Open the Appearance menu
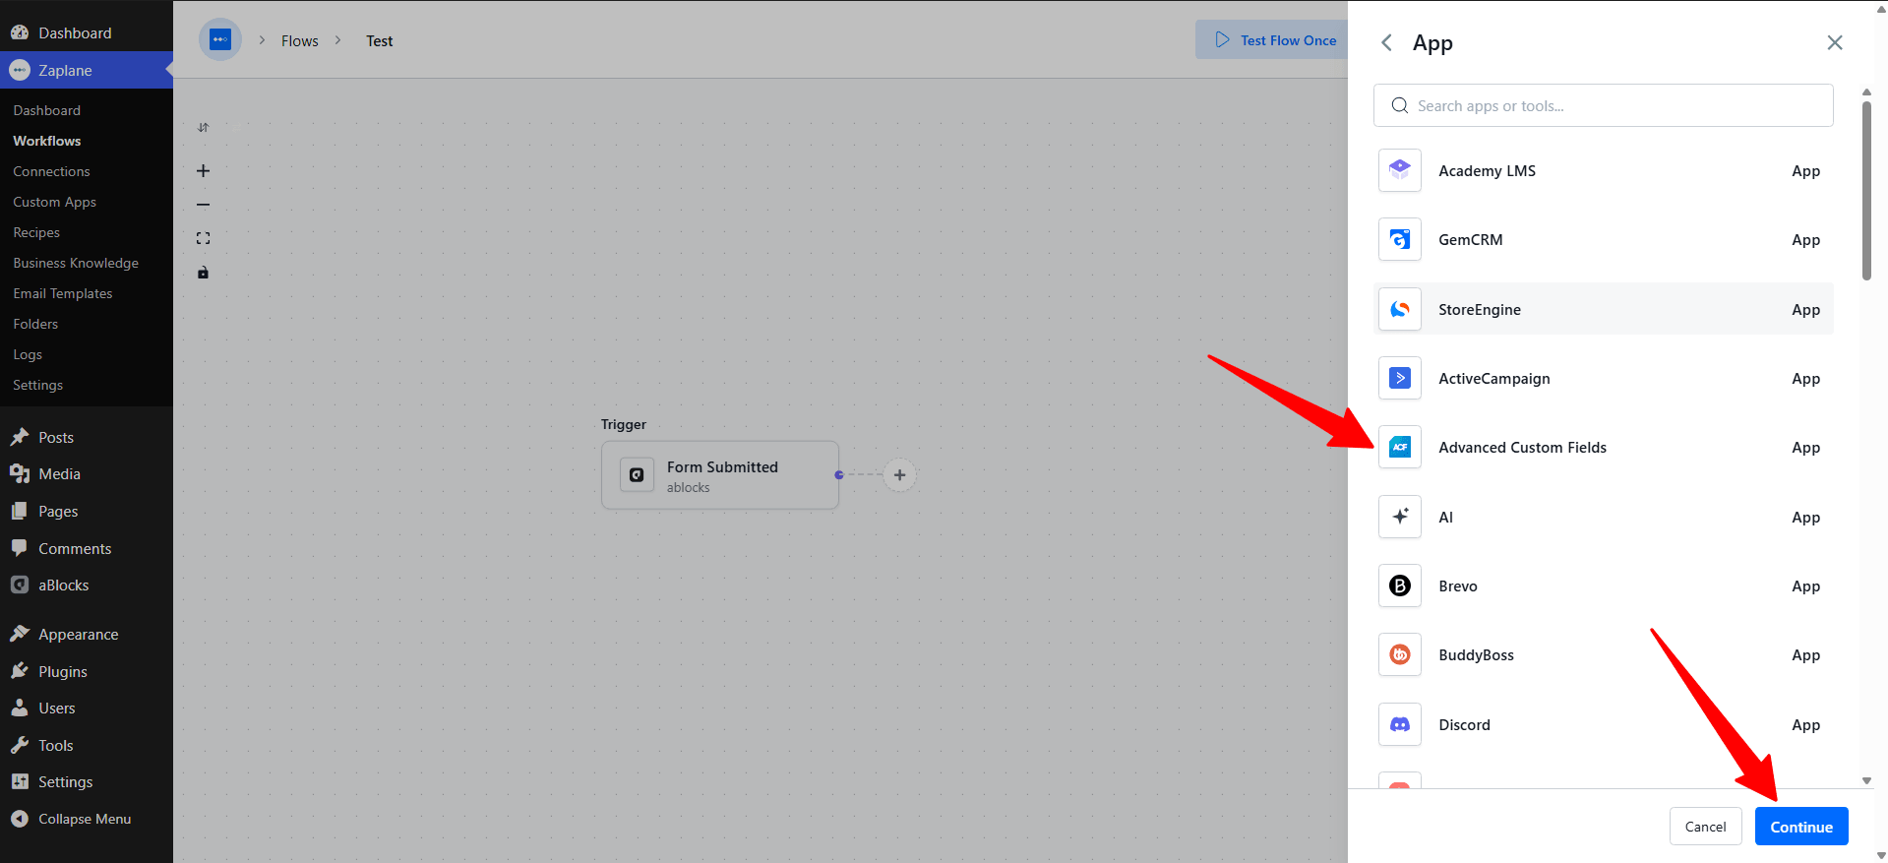This screenshot has width=1888, height=863. click(x=87, y=634)
